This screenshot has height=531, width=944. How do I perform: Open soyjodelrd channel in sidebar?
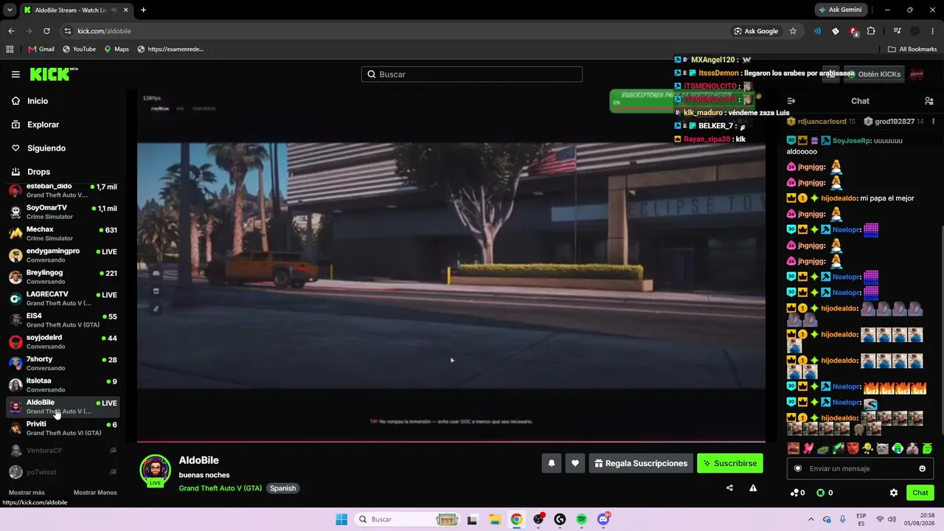pyautogui.click(x=63, y=342)
